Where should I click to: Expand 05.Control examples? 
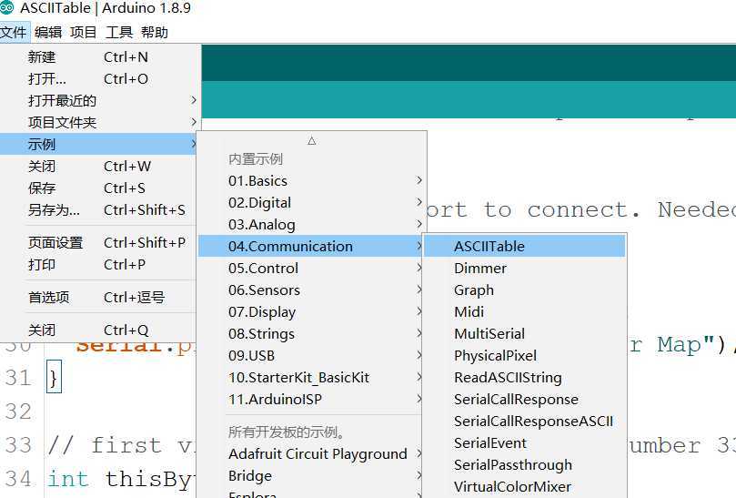pos(310,269)
